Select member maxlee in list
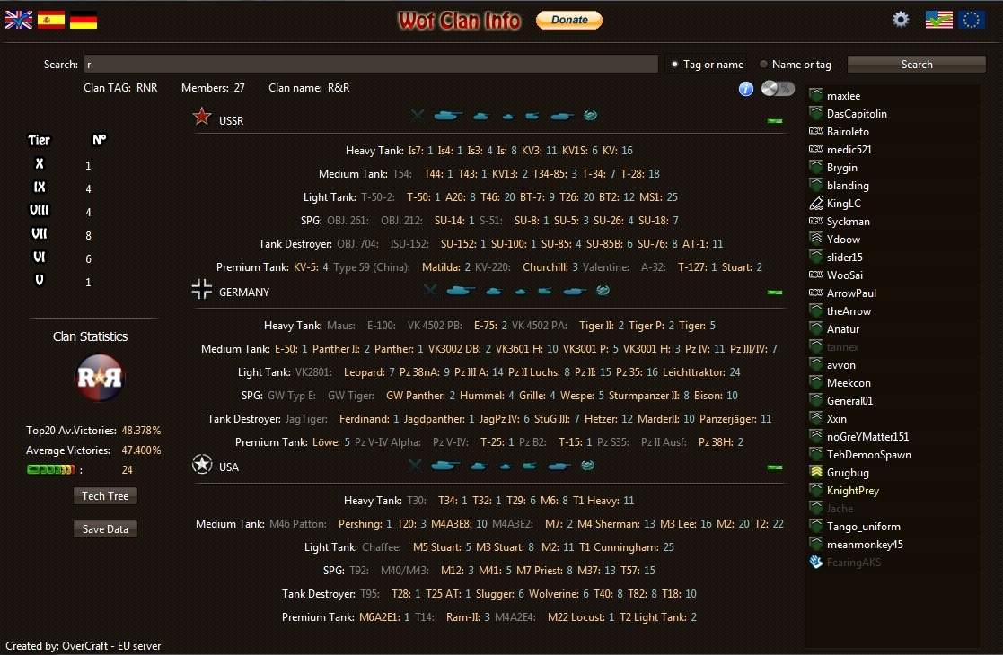 [843, 96]
